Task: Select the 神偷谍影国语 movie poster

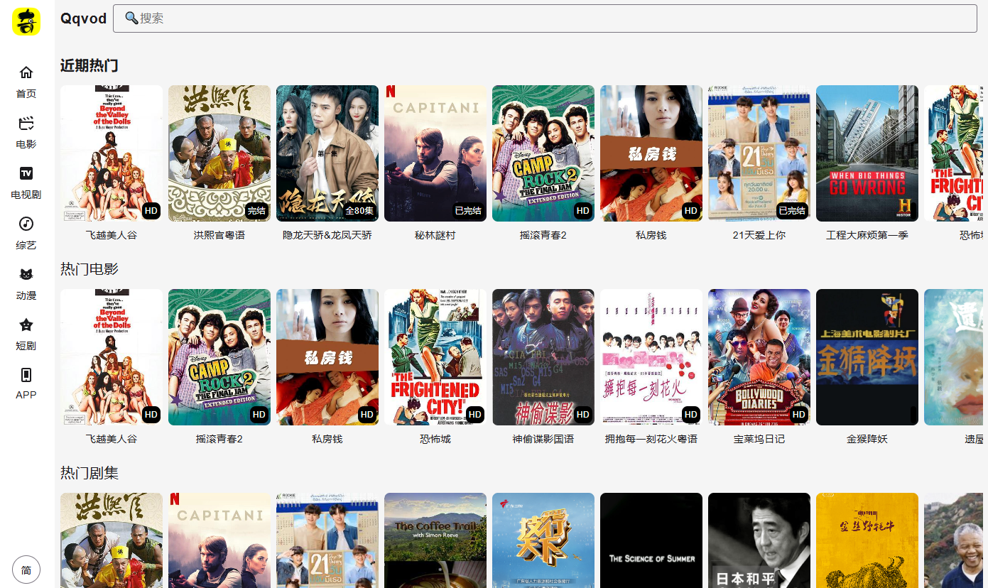Action: click(543, 357)
